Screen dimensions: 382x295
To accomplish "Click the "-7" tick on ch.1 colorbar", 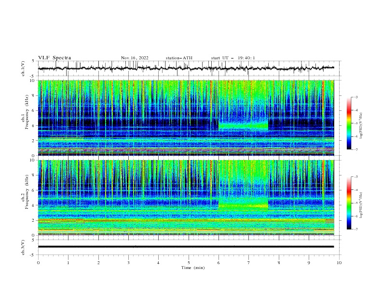I will click(x=355, y=149).
